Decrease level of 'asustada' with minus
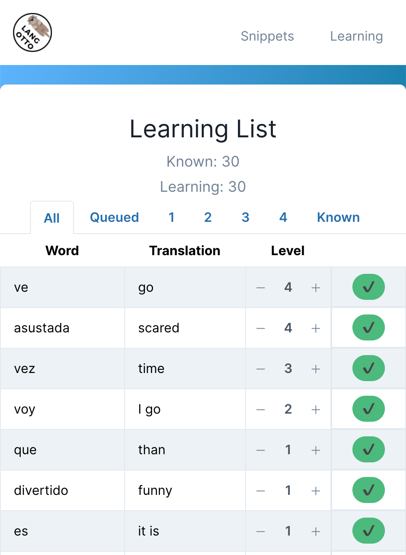This screenshot has height=555, width=406. (261, 328)
